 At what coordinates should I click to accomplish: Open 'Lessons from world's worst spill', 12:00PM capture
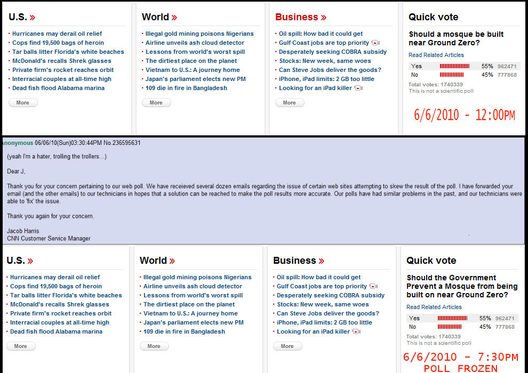pos(195,52)
